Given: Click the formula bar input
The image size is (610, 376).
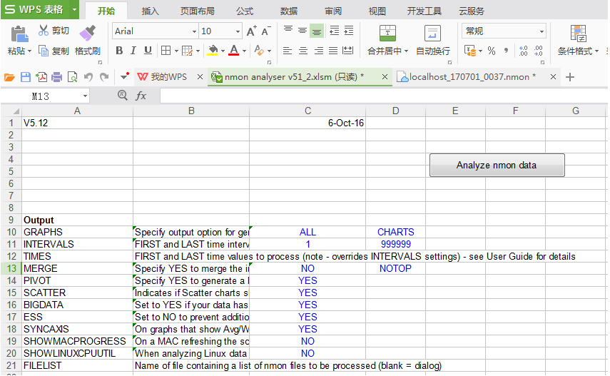Looking at the screenshot, I should point(383,96).
